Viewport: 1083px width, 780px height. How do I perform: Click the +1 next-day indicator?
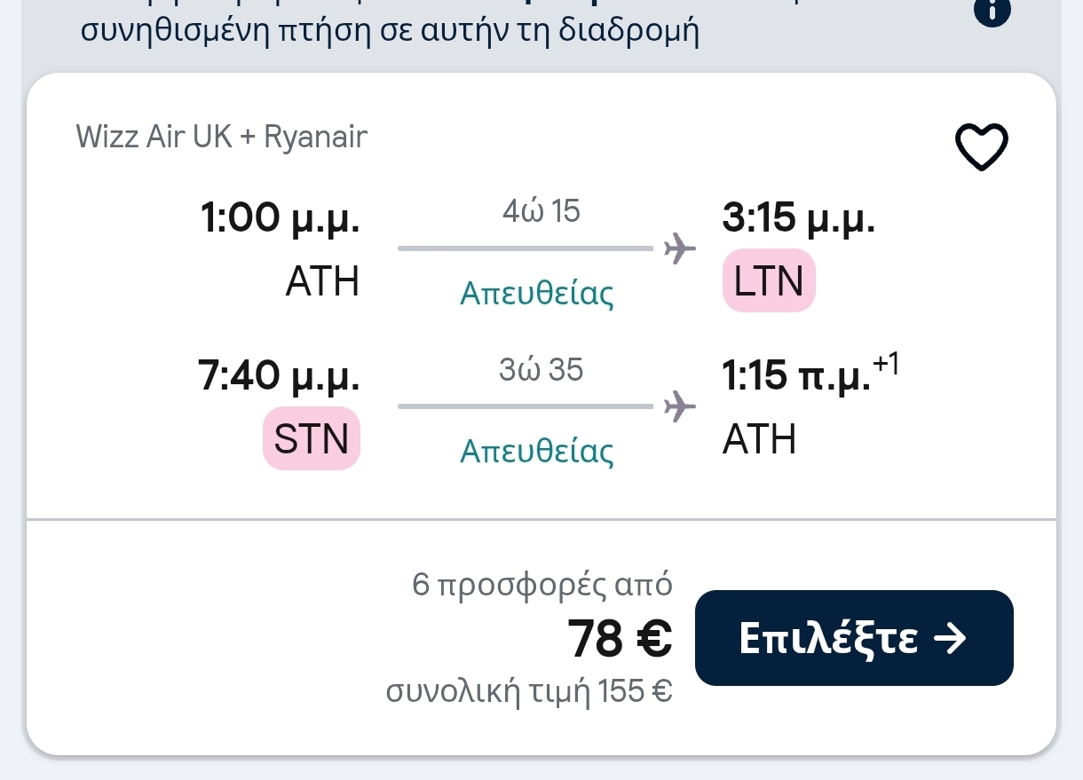tap(885, 364)
